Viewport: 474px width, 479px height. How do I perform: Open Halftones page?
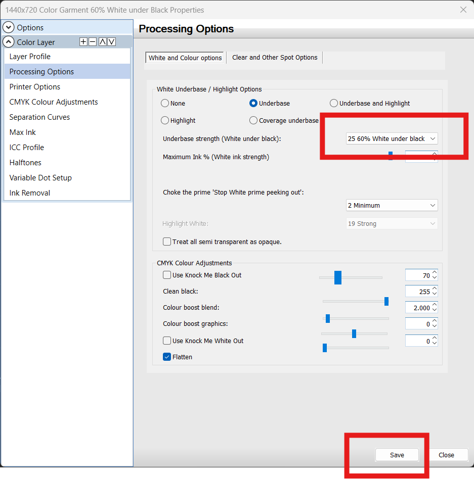[67, 163]
